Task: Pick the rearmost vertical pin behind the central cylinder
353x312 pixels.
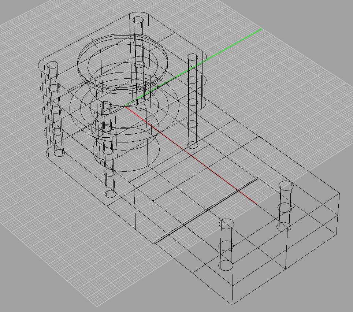Action: coord(139,63)
